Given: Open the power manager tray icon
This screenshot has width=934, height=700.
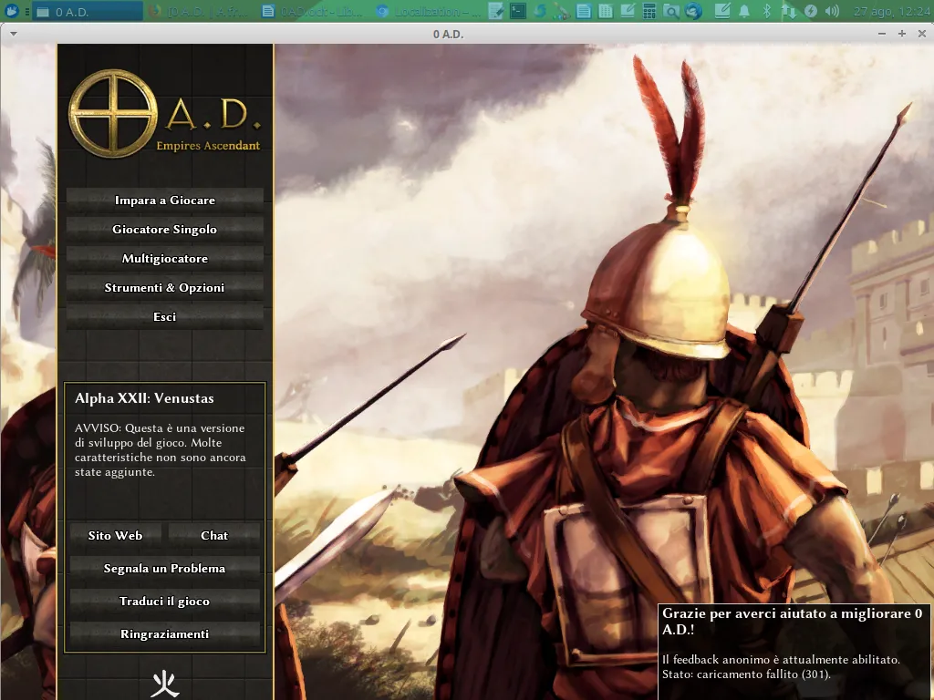Looking at the screenshot, I should point(811,11).
